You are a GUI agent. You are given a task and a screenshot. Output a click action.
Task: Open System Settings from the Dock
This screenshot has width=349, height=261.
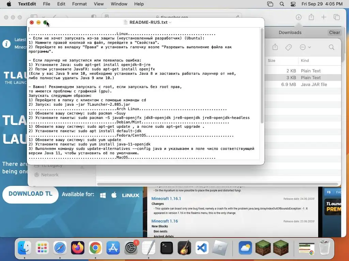[x=131, y=248]
